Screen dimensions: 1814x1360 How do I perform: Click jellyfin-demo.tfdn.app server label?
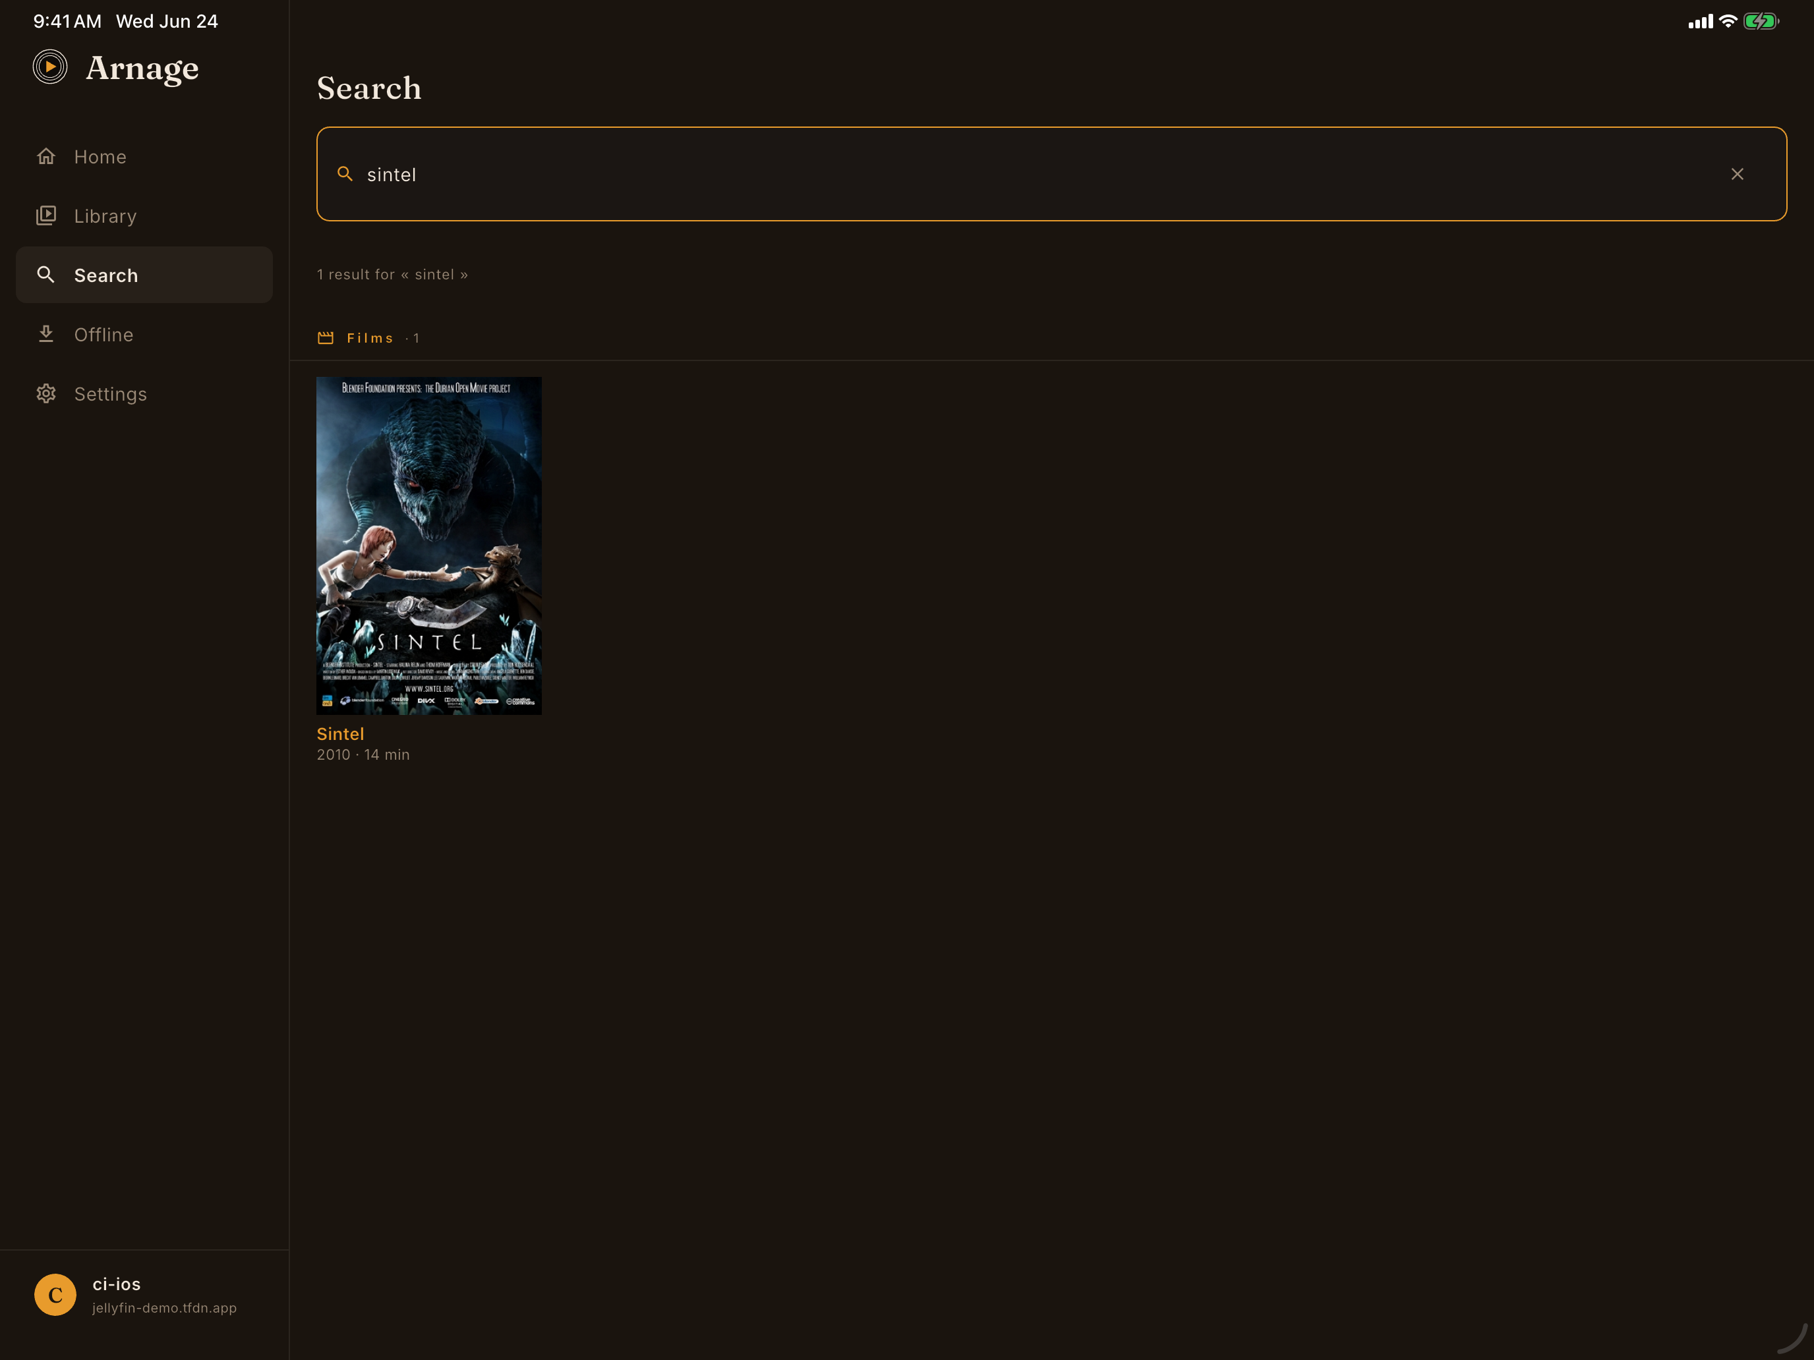(164, 1307)
